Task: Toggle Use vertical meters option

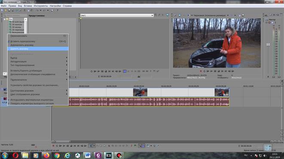Action: pyautogui.click(x=38, y=100)
